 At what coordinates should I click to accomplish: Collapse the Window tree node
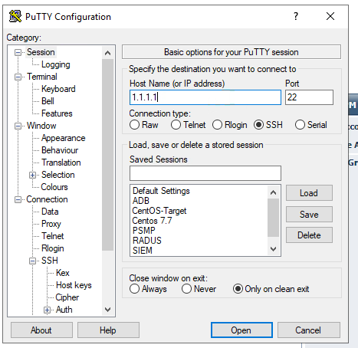(x=18, y=126)
